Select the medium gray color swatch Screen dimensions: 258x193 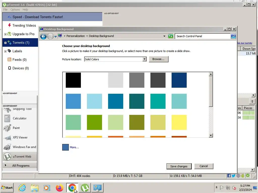[137, 80]
